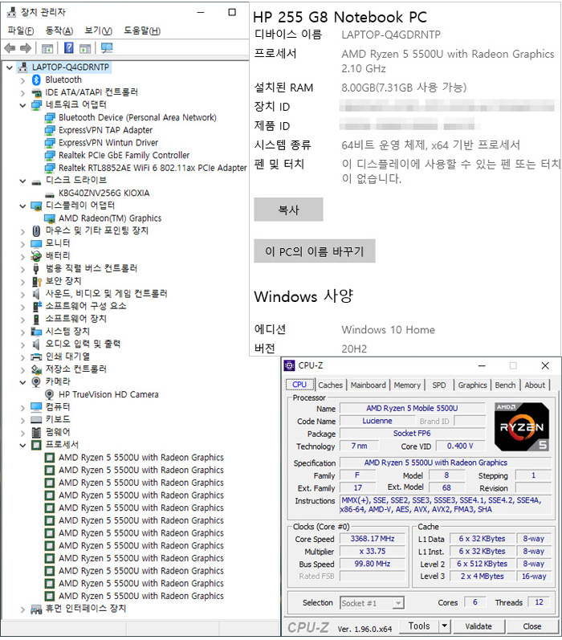Switch to the Bench tab in CPU-Z
This screenshot has width=562, height=640.
(505, 385)
